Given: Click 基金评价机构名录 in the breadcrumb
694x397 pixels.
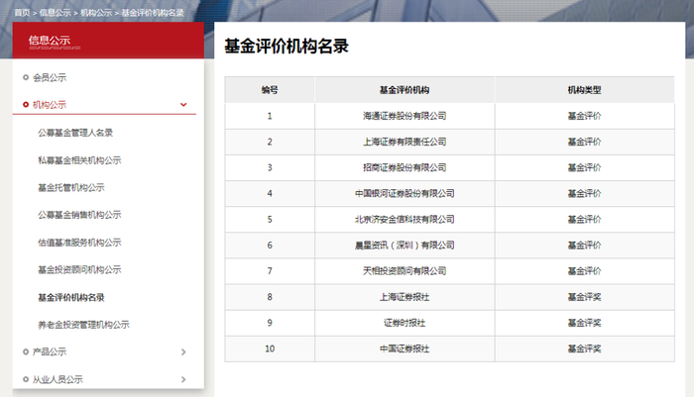Looking at the screenshot, I should pos(153,13).
